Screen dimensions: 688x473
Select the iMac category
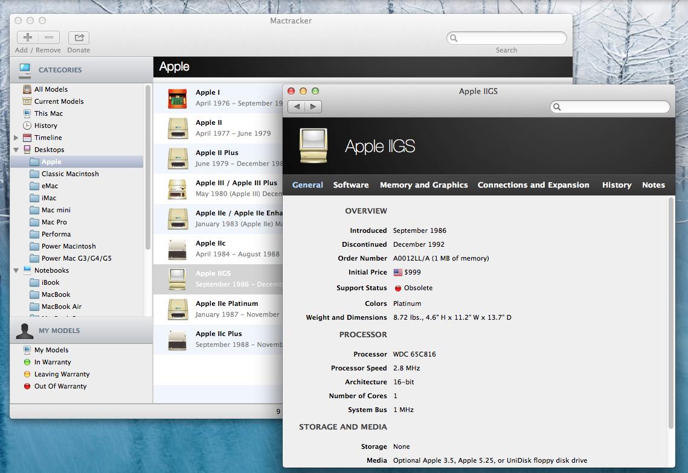coord(43,198)
